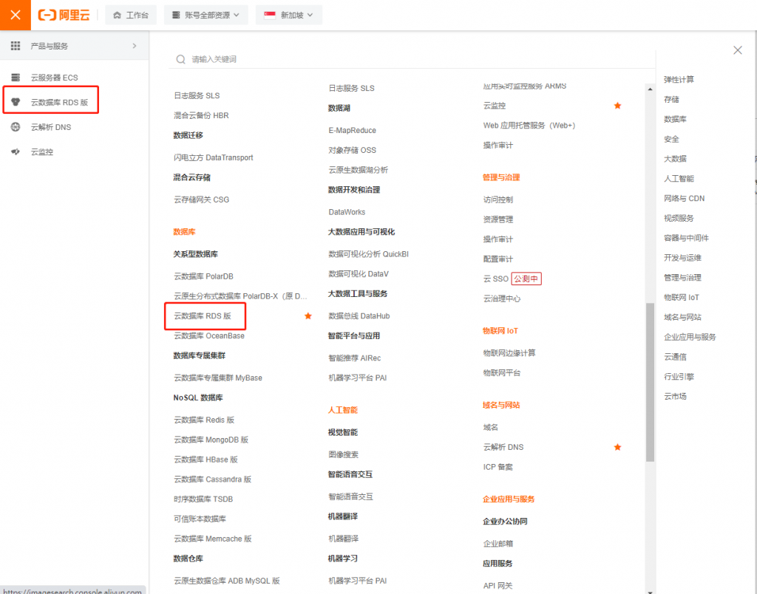Click the product list scrollbar thumb

click(651, 382)
